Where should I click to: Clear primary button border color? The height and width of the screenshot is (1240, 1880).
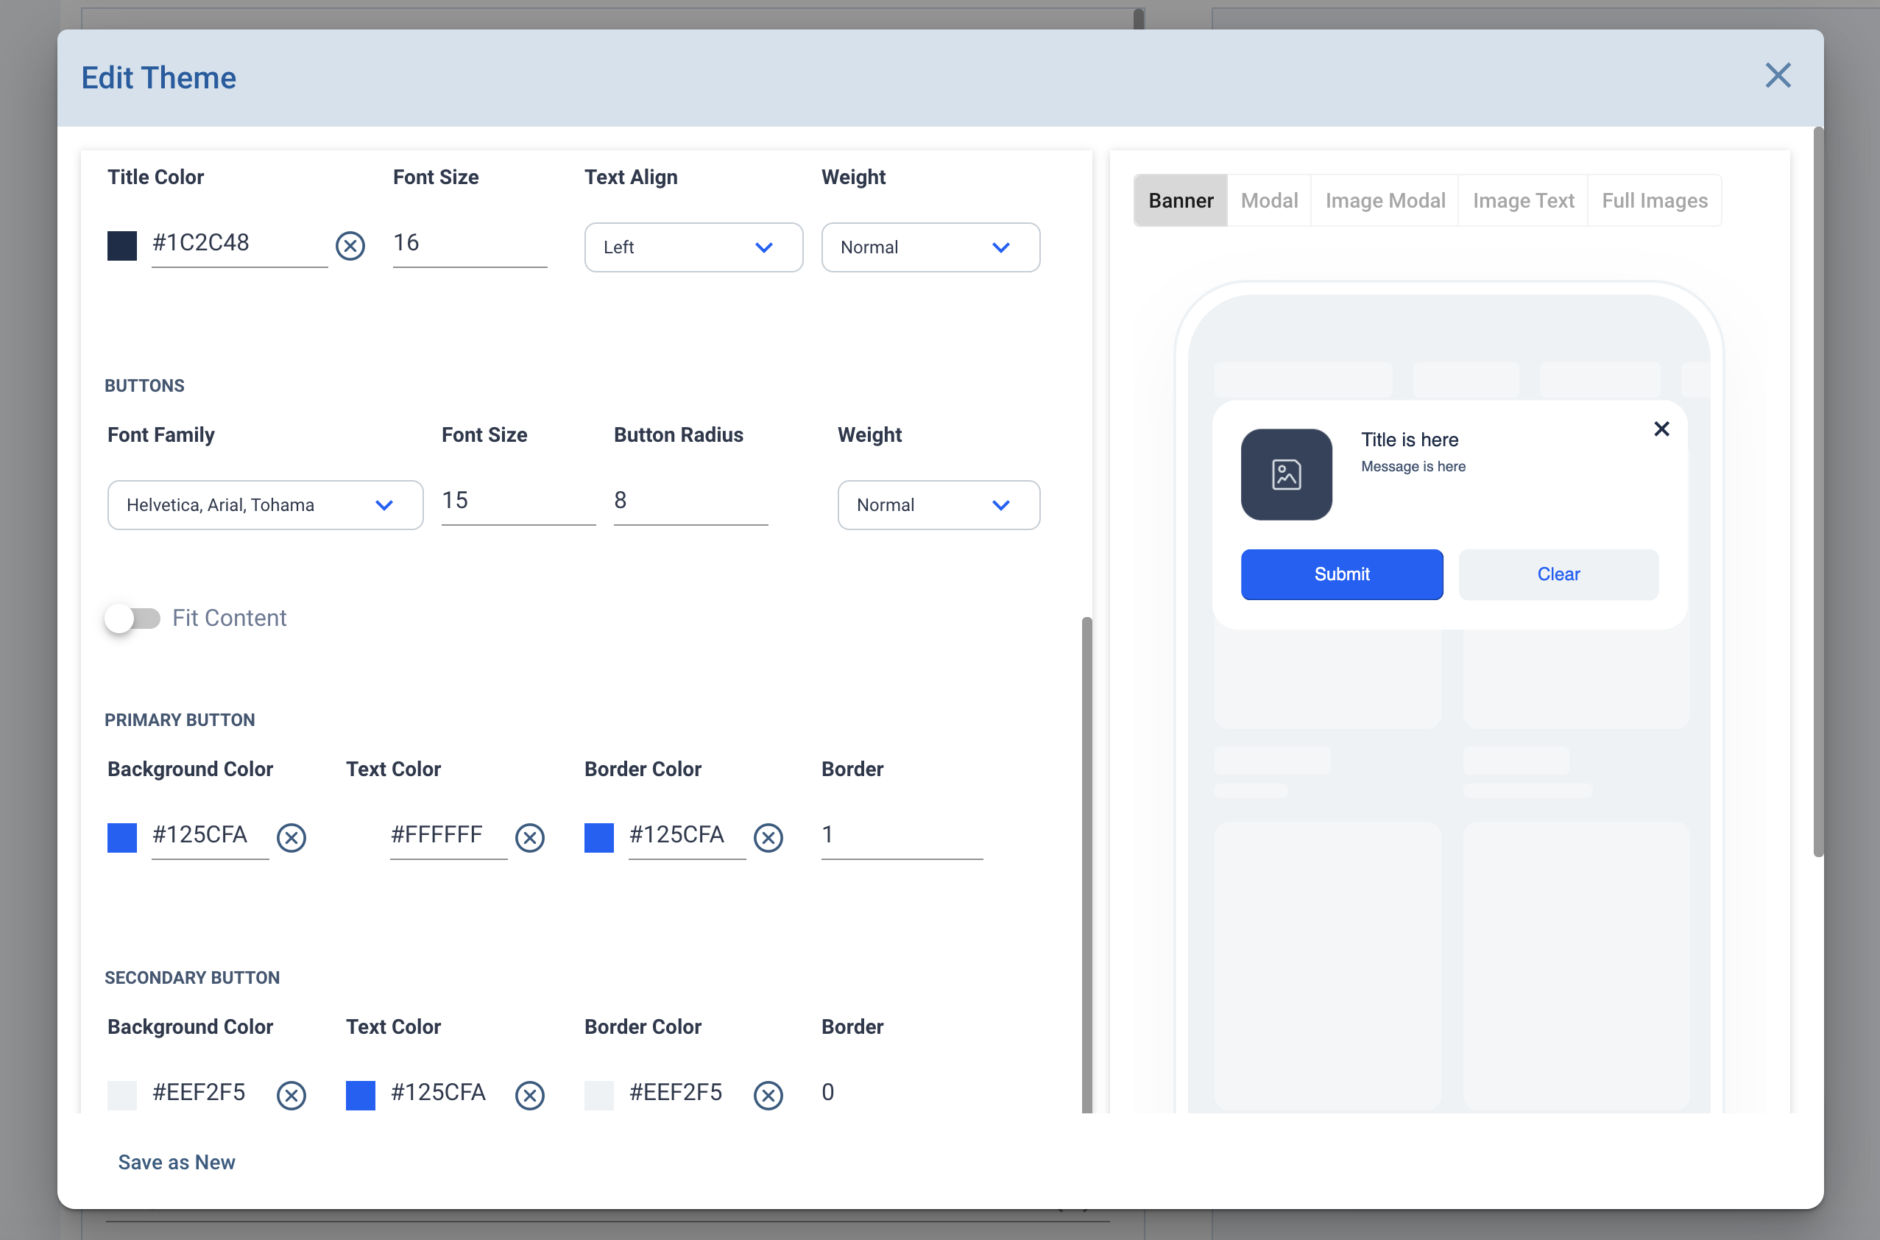pos(768,836)
